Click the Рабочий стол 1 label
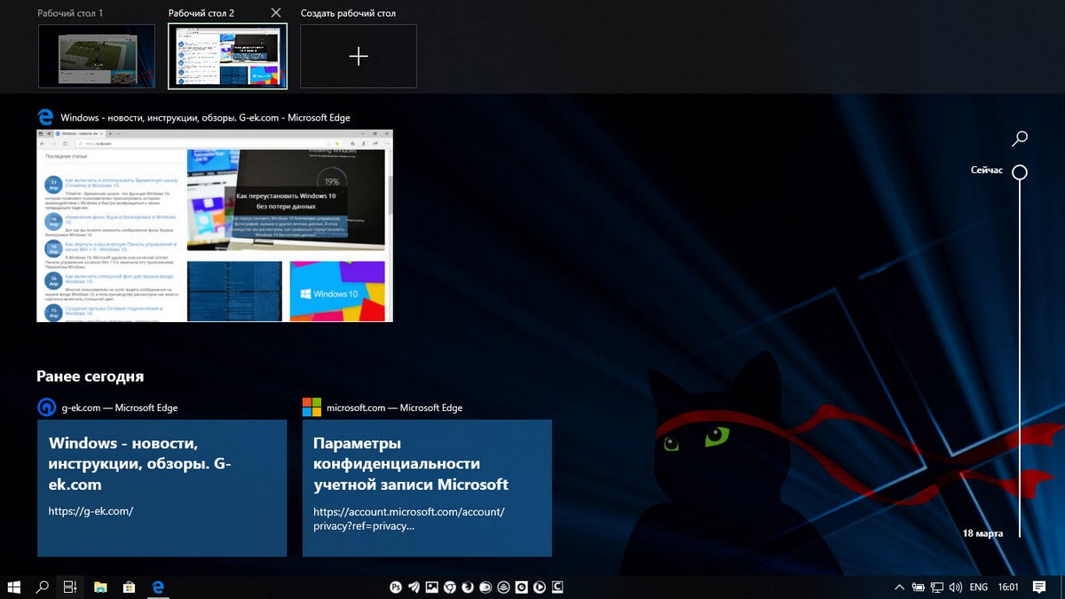1065x599 pixels. pos(70,13)
